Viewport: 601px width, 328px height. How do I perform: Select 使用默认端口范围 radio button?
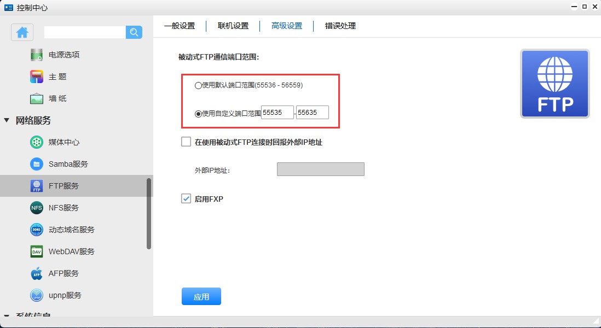[198, 85]
